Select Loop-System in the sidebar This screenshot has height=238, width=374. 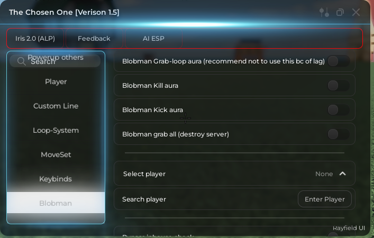(x=56, y=130)
